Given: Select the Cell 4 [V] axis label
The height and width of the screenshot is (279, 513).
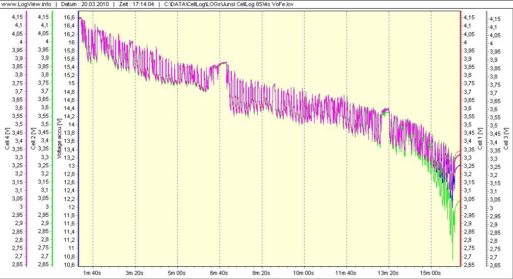Looking at the screenshot, I should (8, 139).
